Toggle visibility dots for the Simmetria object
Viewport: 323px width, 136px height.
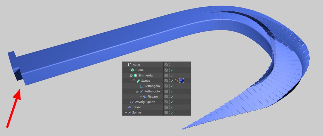170,75
